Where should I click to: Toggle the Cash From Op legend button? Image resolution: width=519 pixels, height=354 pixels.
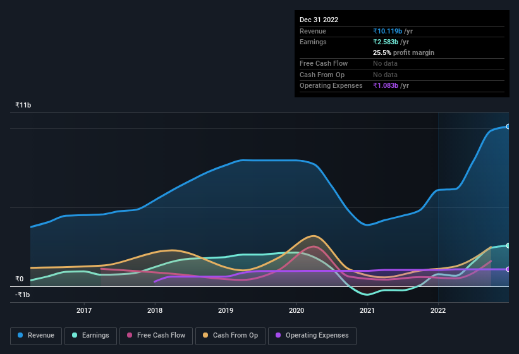[x=230, y=336]
